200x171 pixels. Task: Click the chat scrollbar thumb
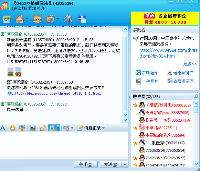coord(125,74)
